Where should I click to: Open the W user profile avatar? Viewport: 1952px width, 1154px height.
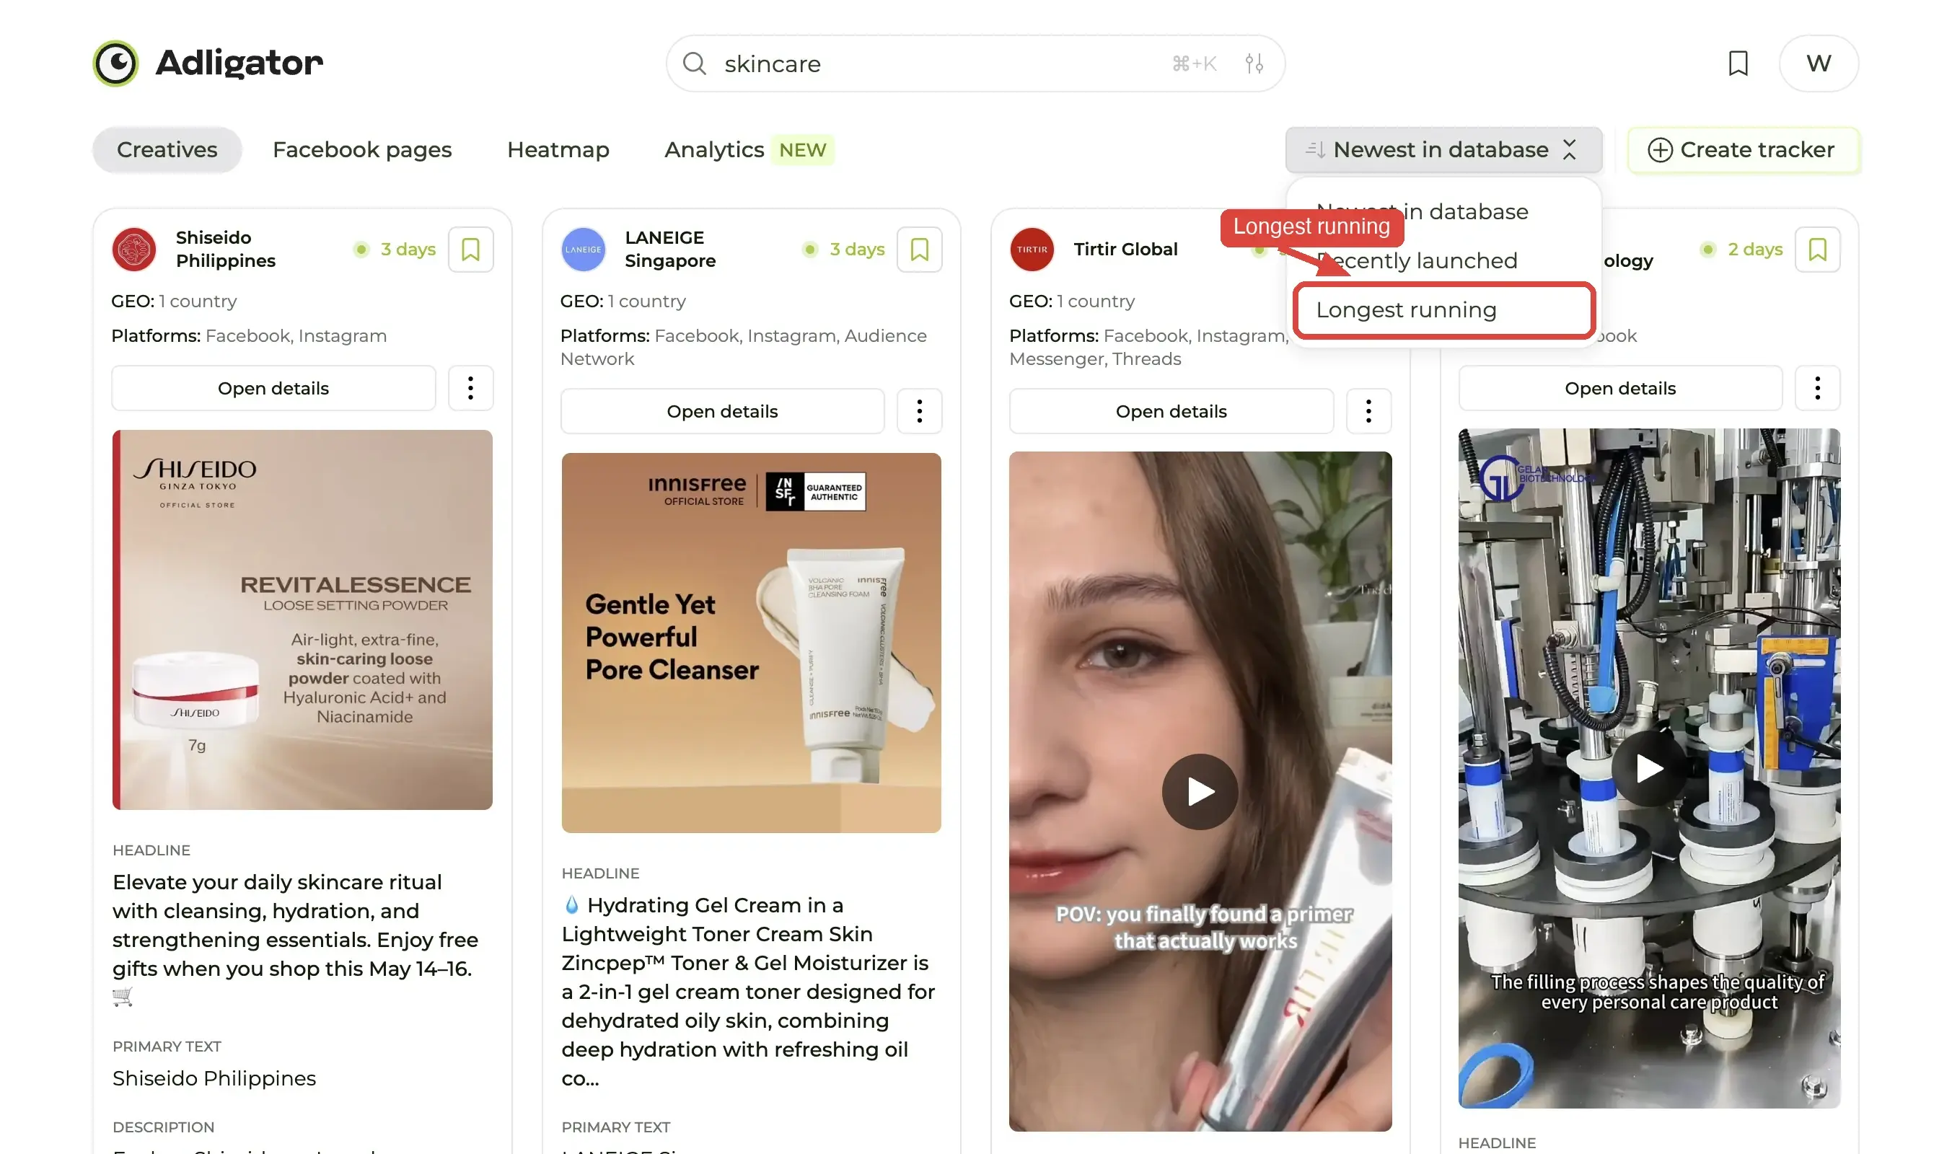[x=1819, y=63]
